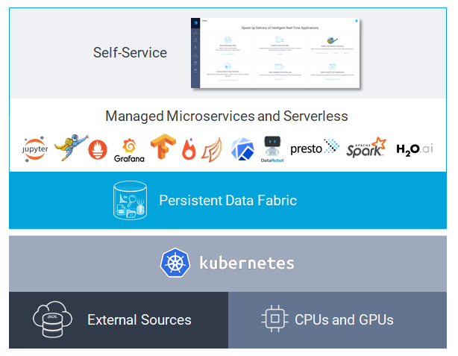Select the Nuclio flying superhero mascot
This screenshot has height=356, width=458.
(x=72, y=147)
